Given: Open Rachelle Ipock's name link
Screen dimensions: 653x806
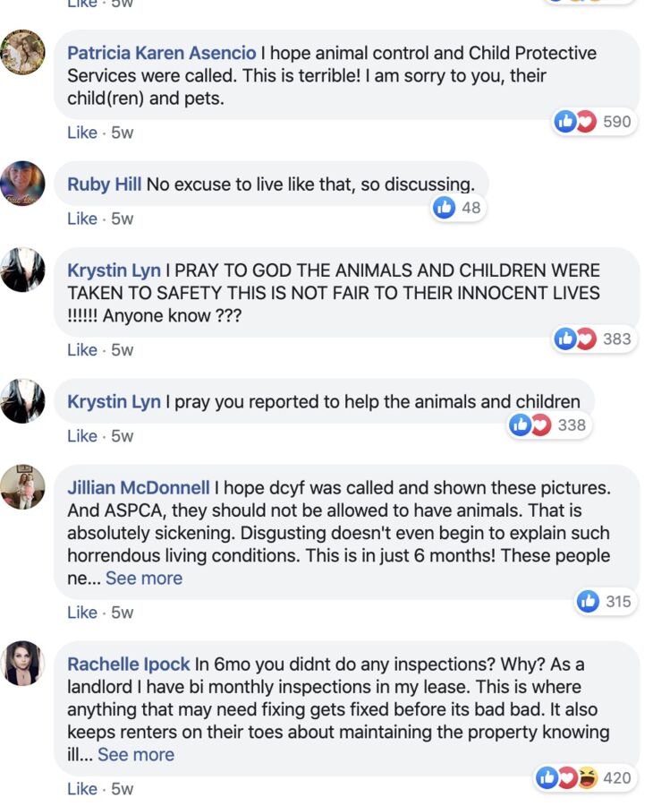Looking at the screenshot, I should click(x=128, y=665).
